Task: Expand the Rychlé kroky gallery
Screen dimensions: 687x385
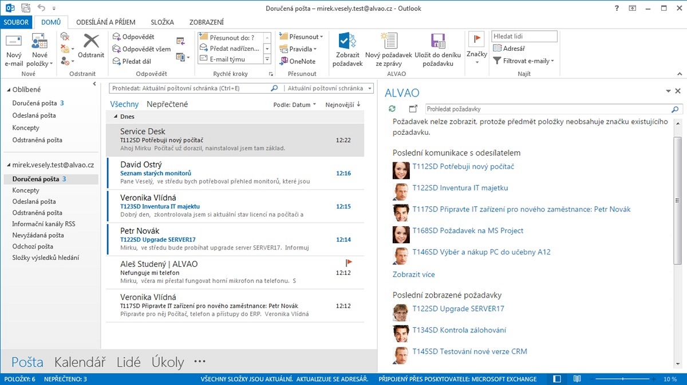Action: pos(267,59)
